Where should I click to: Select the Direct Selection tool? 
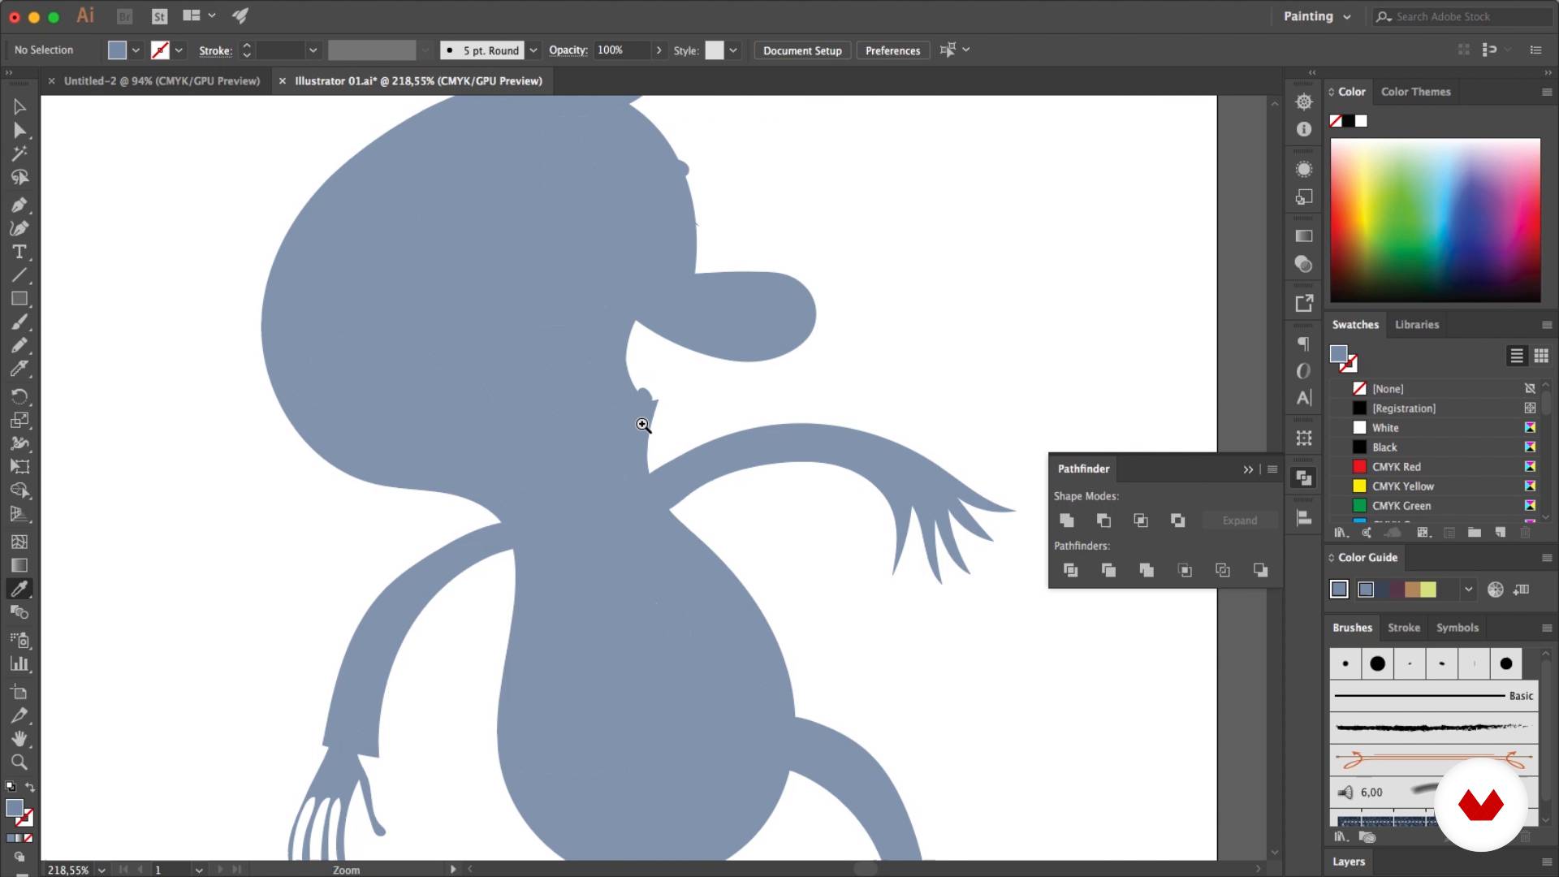(x=19, y=130)
